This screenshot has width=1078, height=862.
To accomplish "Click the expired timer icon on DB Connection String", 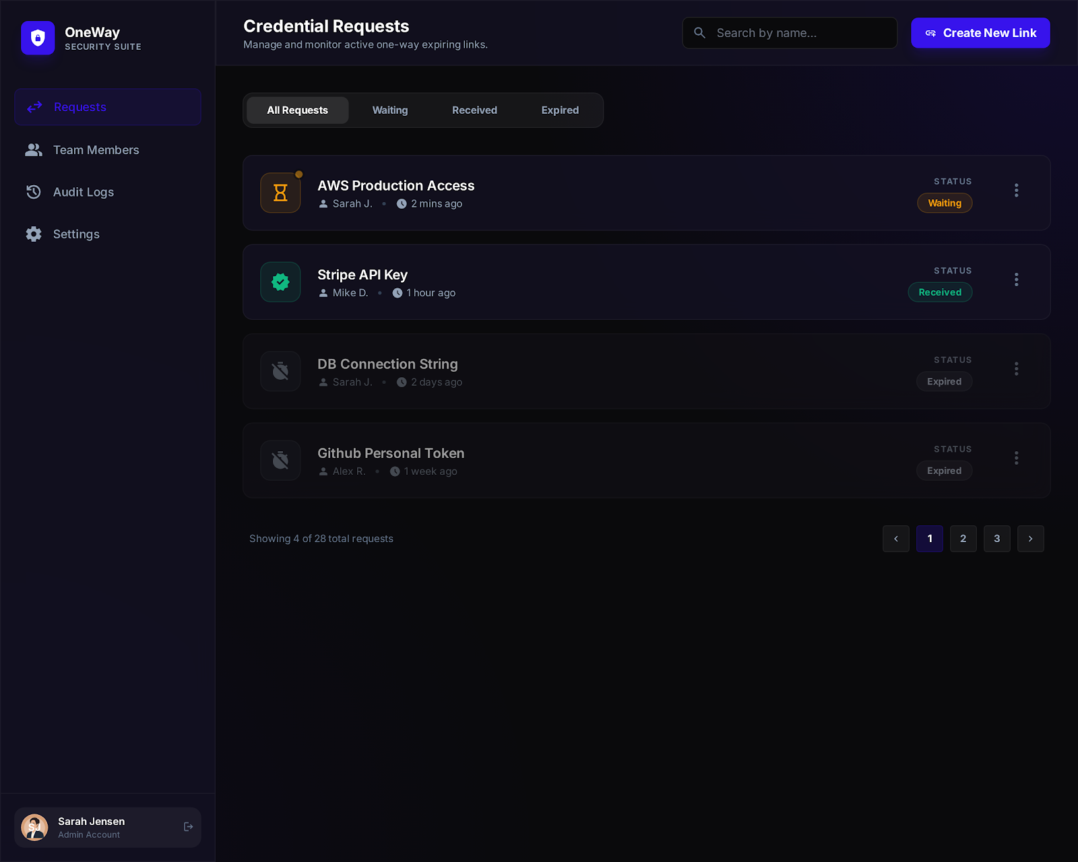I will tap(280, 371).
